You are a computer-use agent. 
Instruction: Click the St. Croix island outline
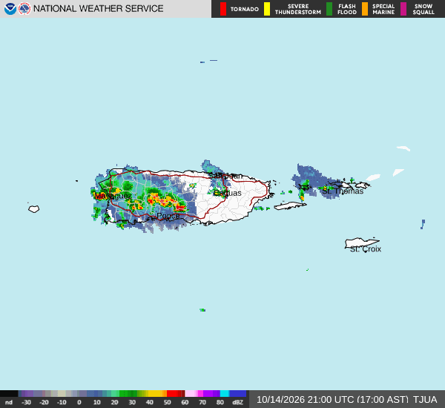pyautogui.click(x=361, y=243)
